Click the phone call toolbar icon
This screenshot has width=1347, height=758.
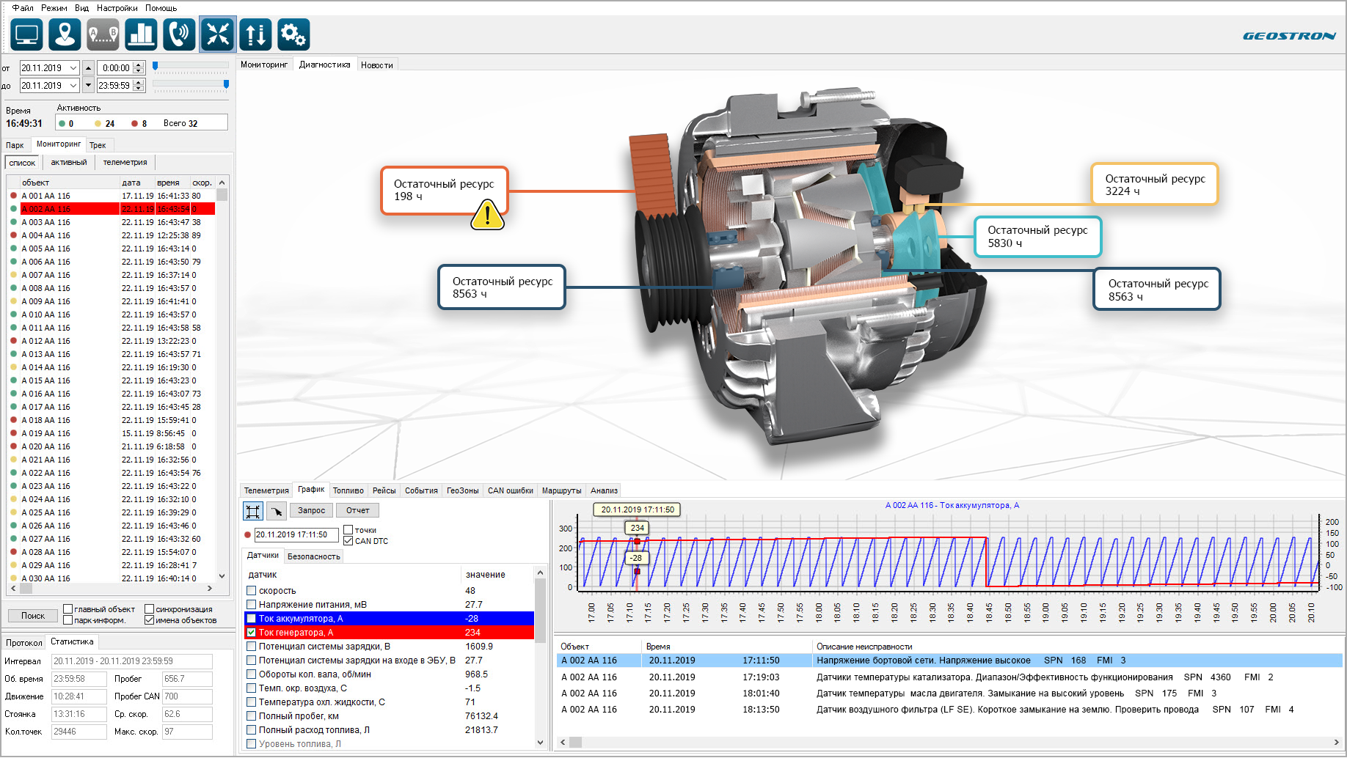[x=179, y=34]
